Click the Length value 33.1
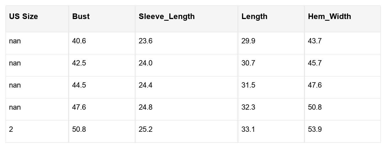Viewport: 386px width, 148px height. tap(248, 130)
